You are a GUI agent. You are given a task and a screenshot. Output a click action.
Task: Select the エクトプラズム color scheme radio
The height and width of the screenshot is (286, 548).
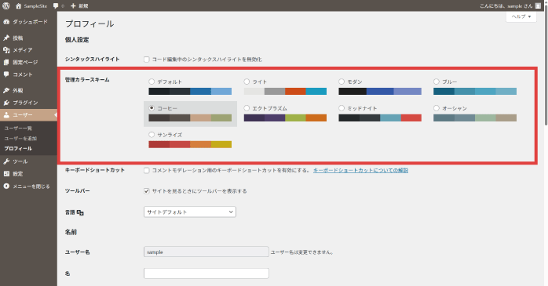pyautogui.click(x=247, y=108)
